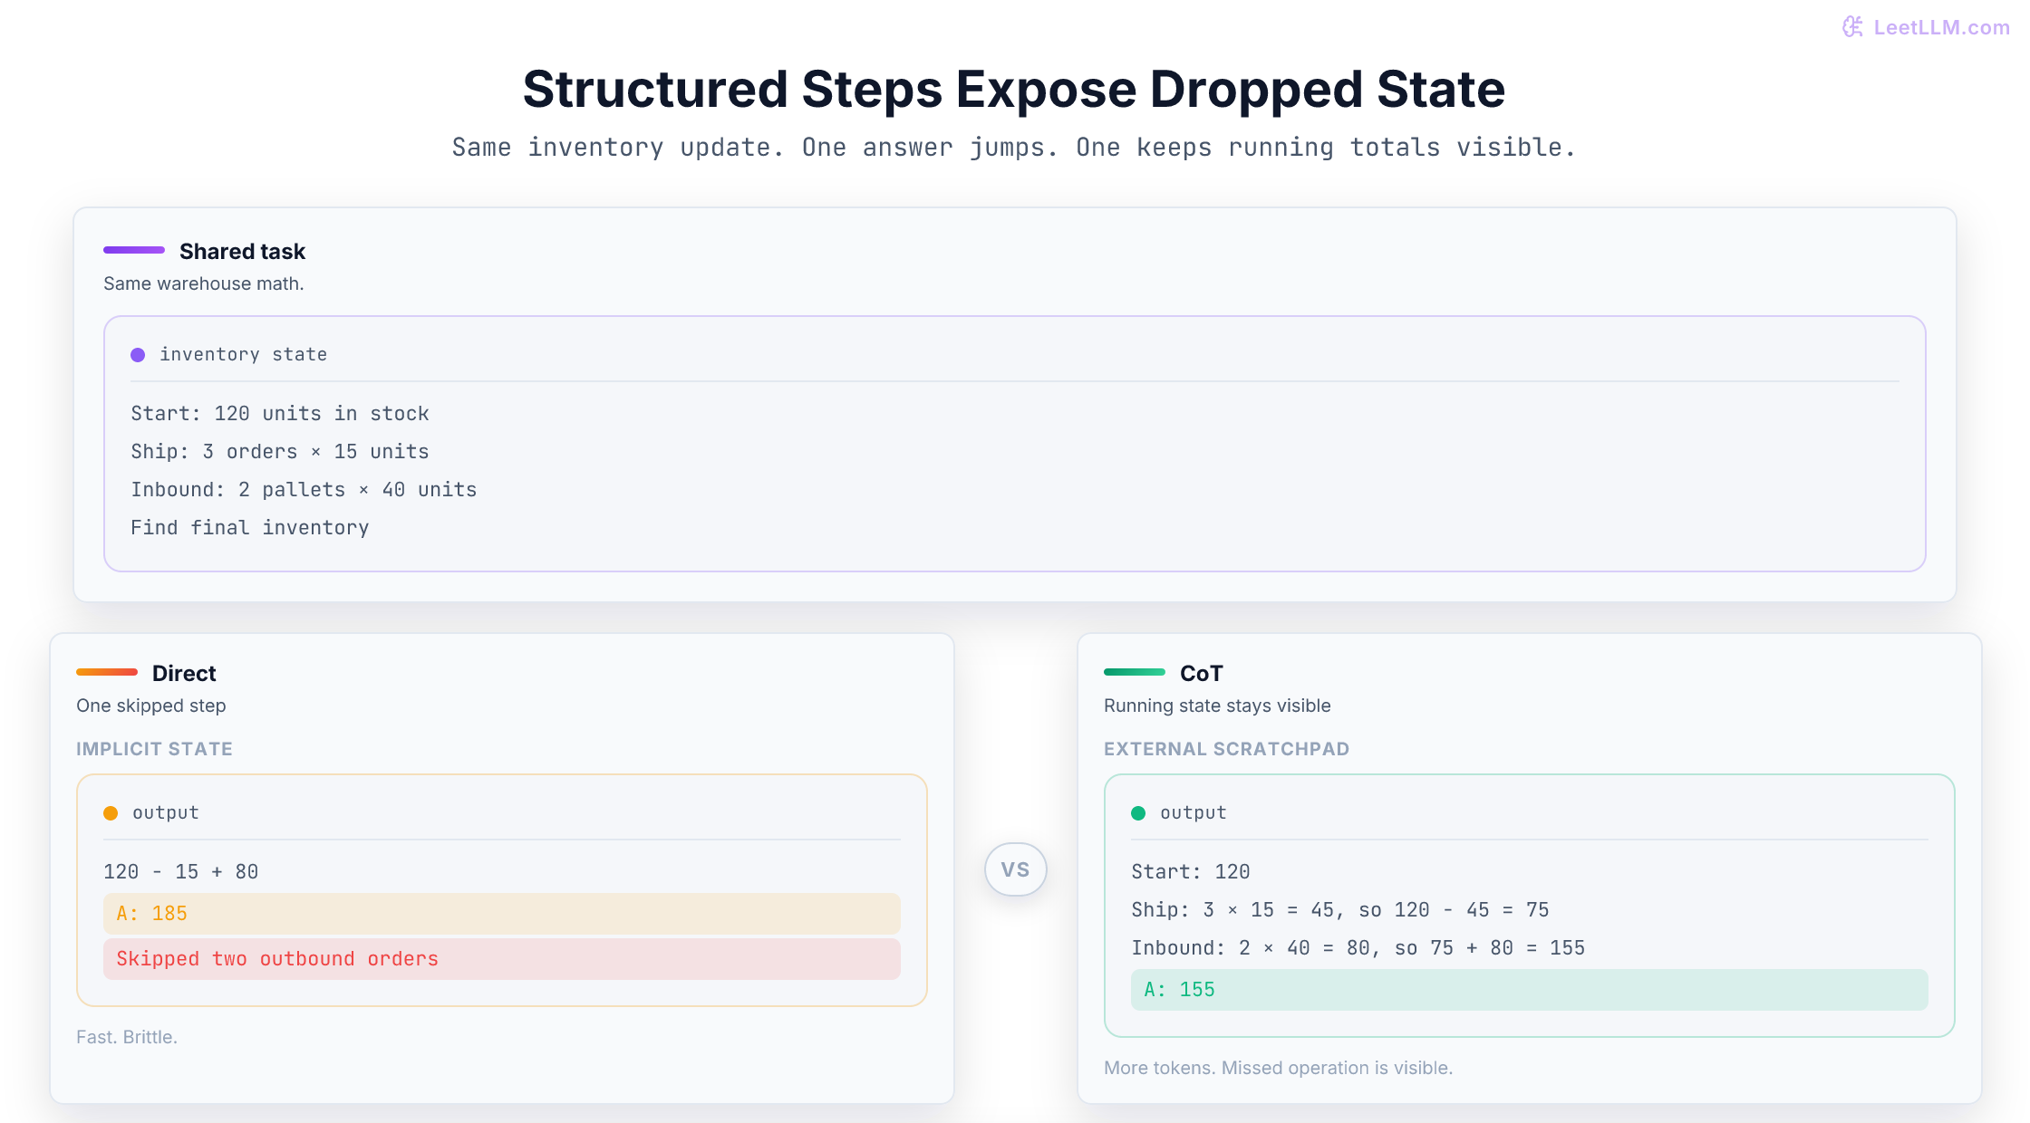The height and width of the screenshot is (1123, 2030).
Task: Click the VS circle badge
Action: [1015, 869]
